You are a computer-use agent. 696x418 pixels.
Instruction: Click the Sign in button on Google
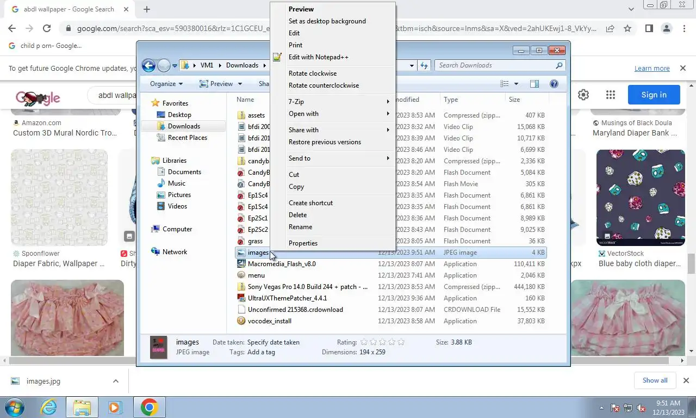pos(654,95)
